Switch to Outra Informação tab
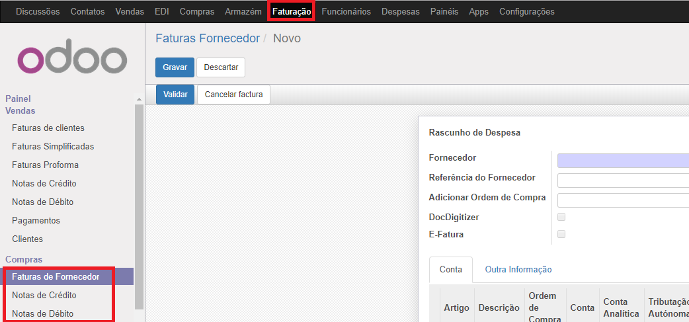 pyautogui.click(x=518, y=269)
